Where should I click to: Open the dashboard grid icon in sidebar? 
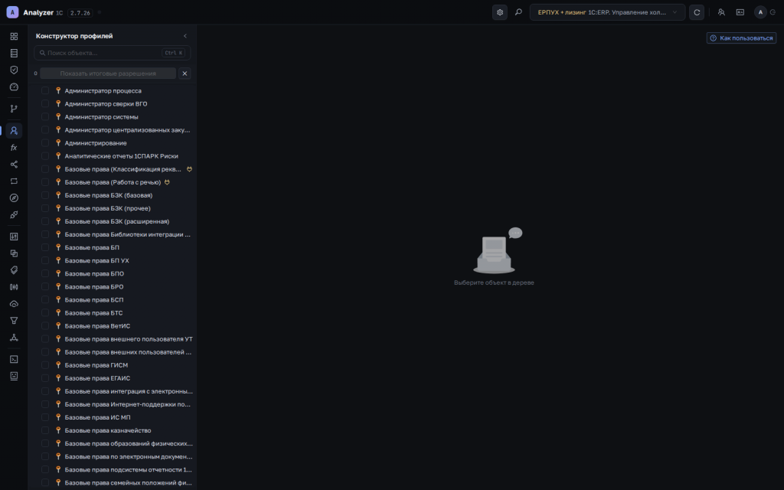pos(14,37)
